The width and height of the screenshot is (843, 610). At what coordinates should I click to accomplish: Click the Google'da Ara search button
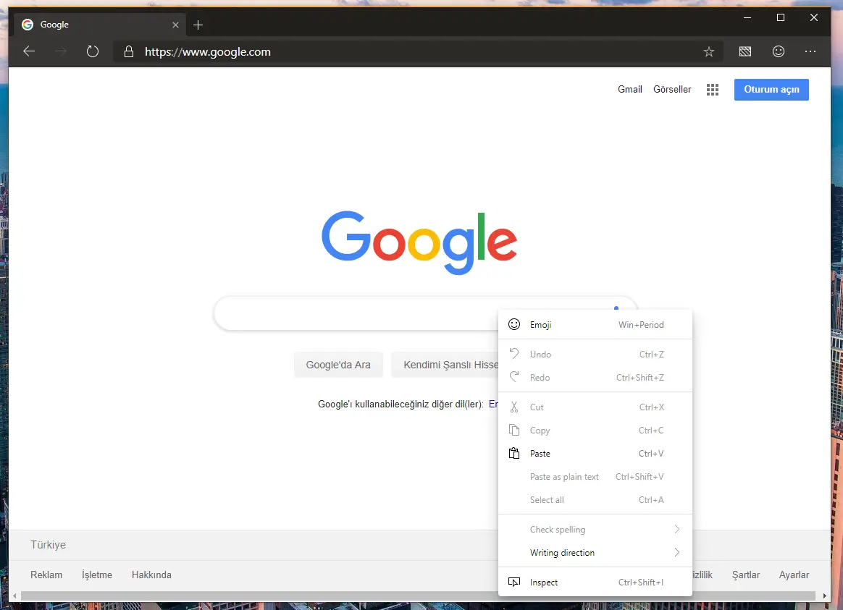point(338,365)
